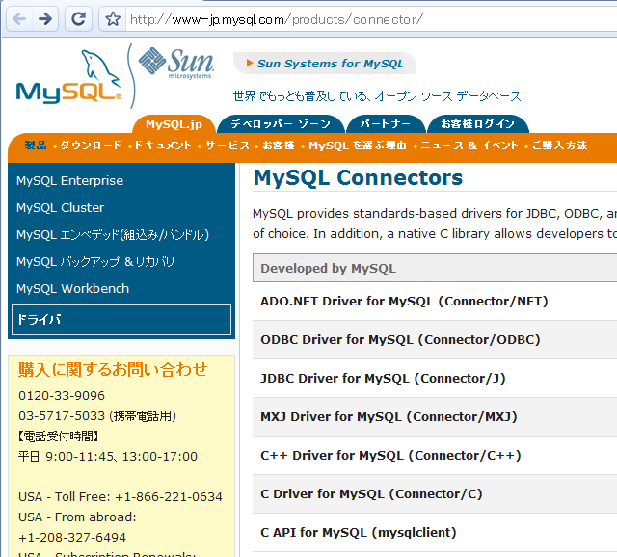Screen dimensions: 617x557
Task: Open the お客様 menu item in orange bar
Action: coord(279,146)
